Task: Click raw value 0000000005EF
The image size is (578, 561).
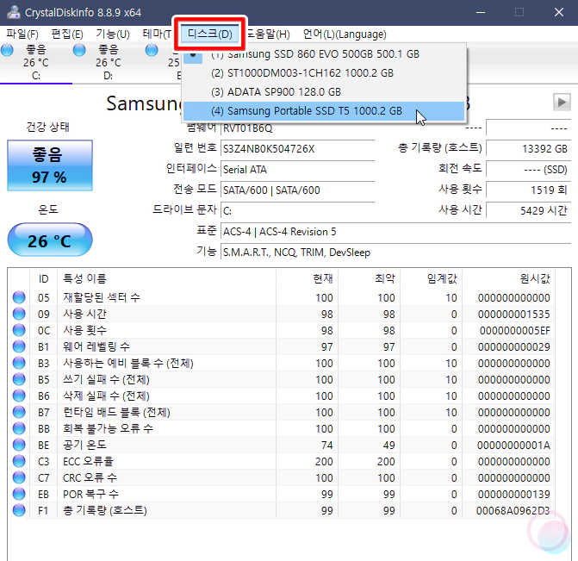Action: 514,330
